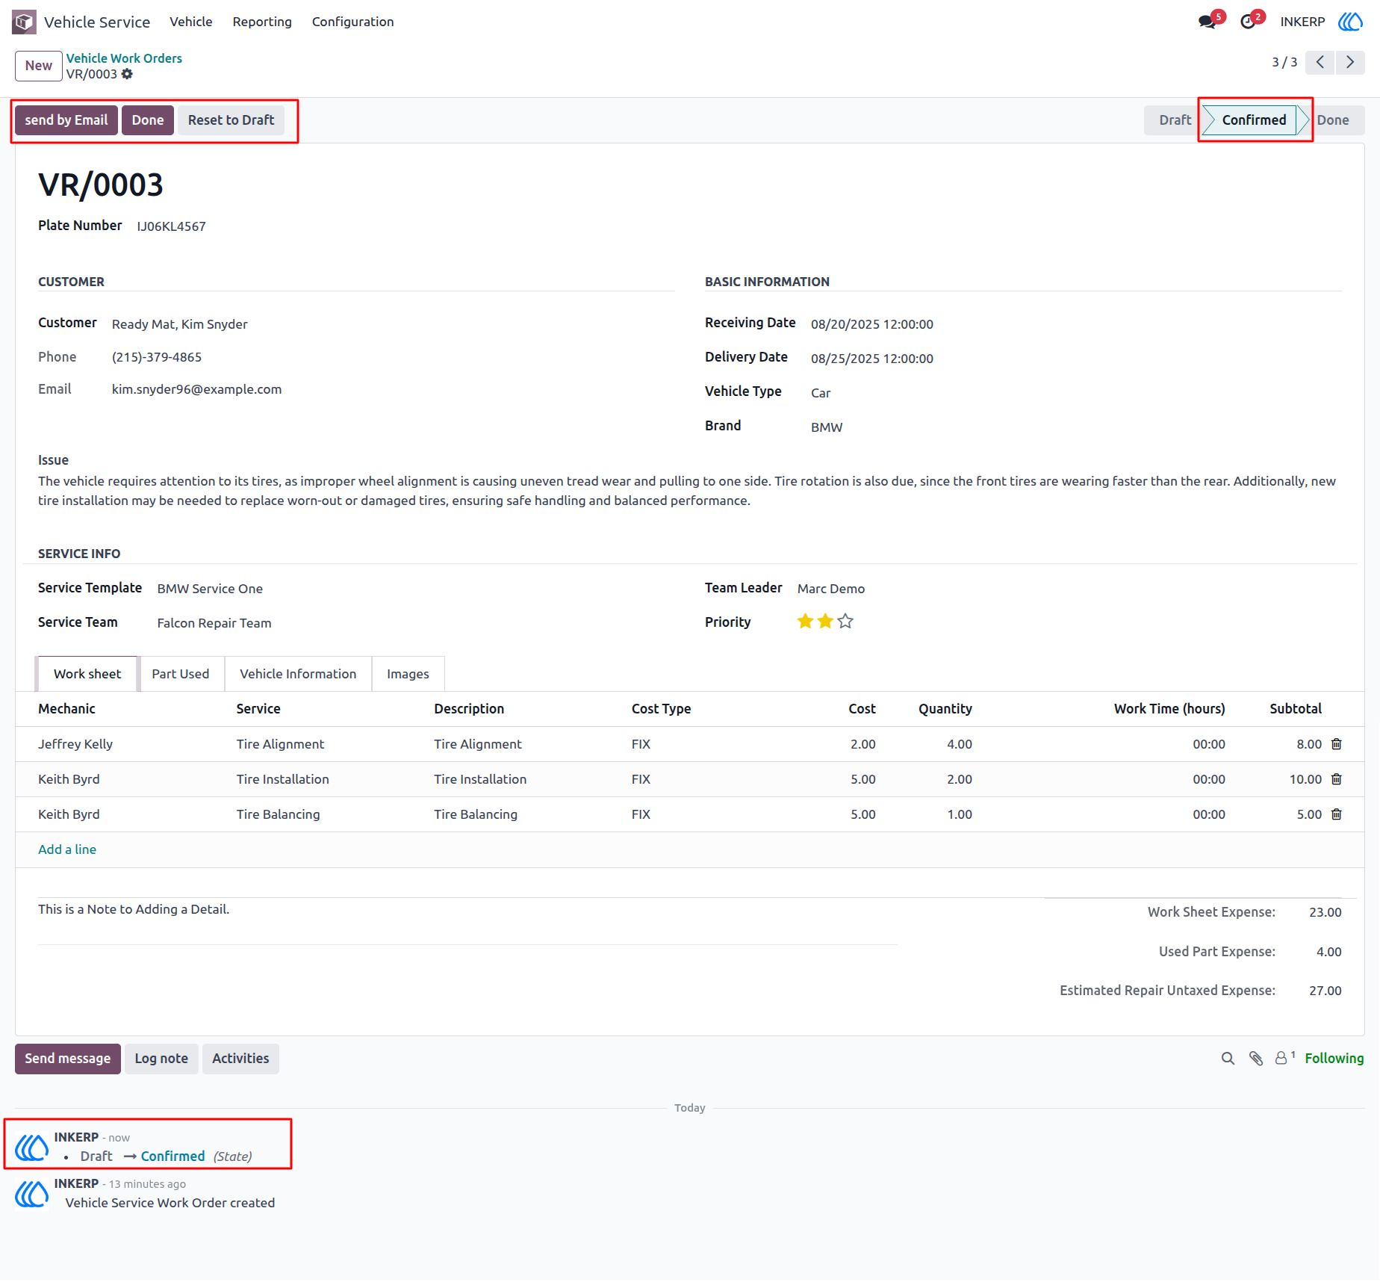The width and height of the screenshot is (1380, 1282).
Task: Open the Reporting menu
Action: coord(262,22)
